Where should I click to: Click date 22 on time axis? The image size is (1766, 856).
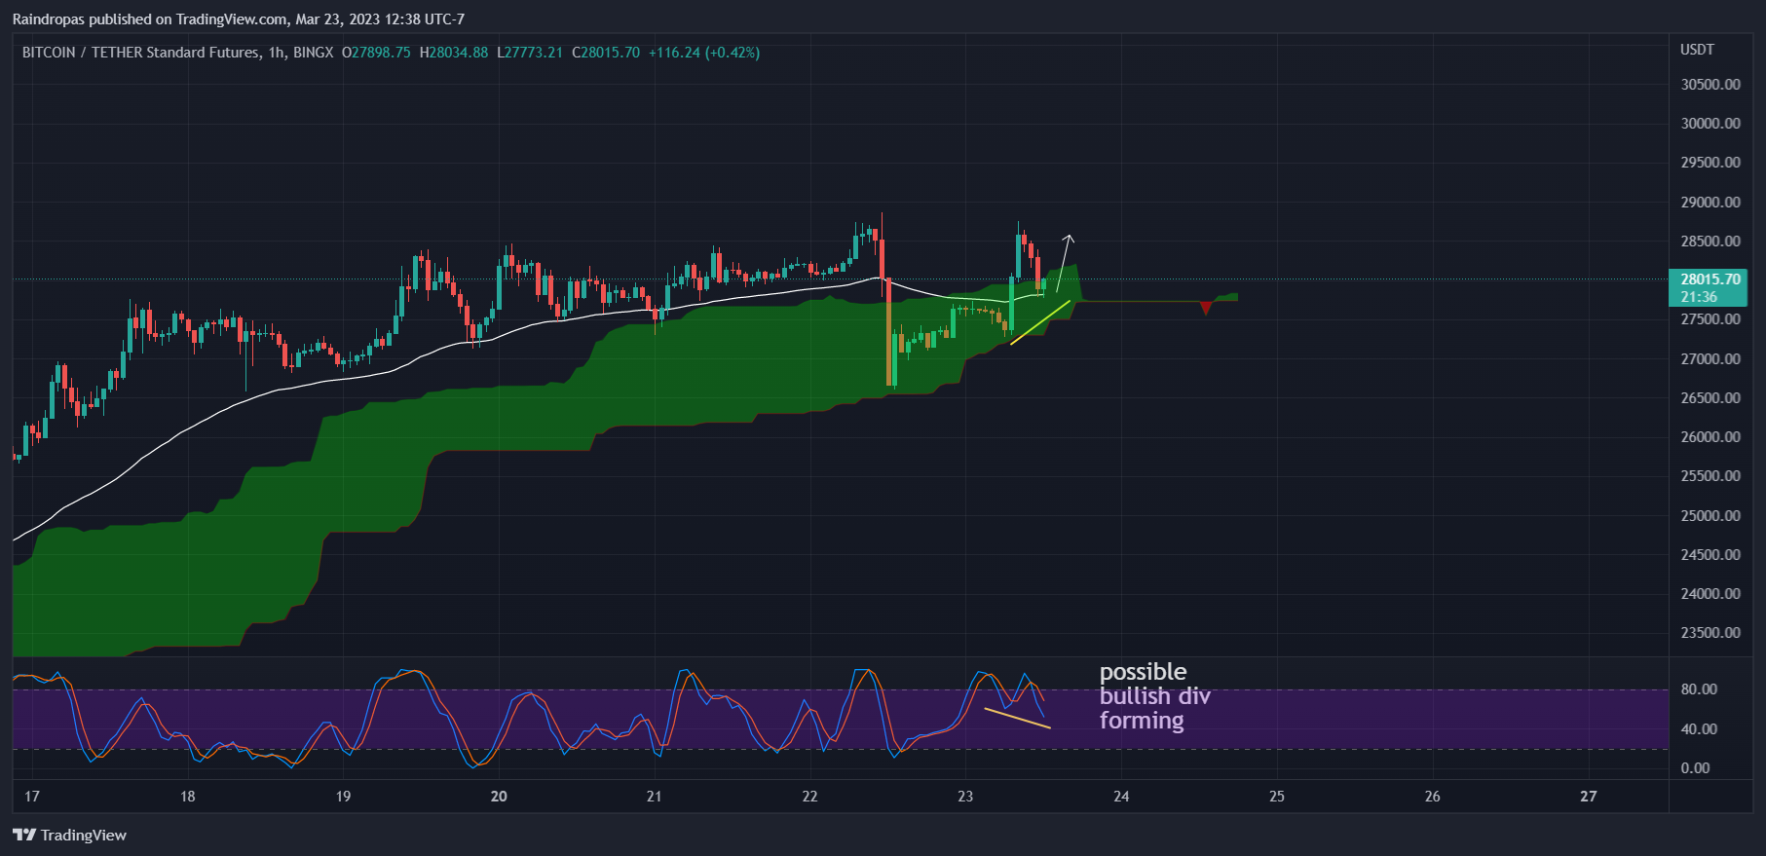coord(809,797)
